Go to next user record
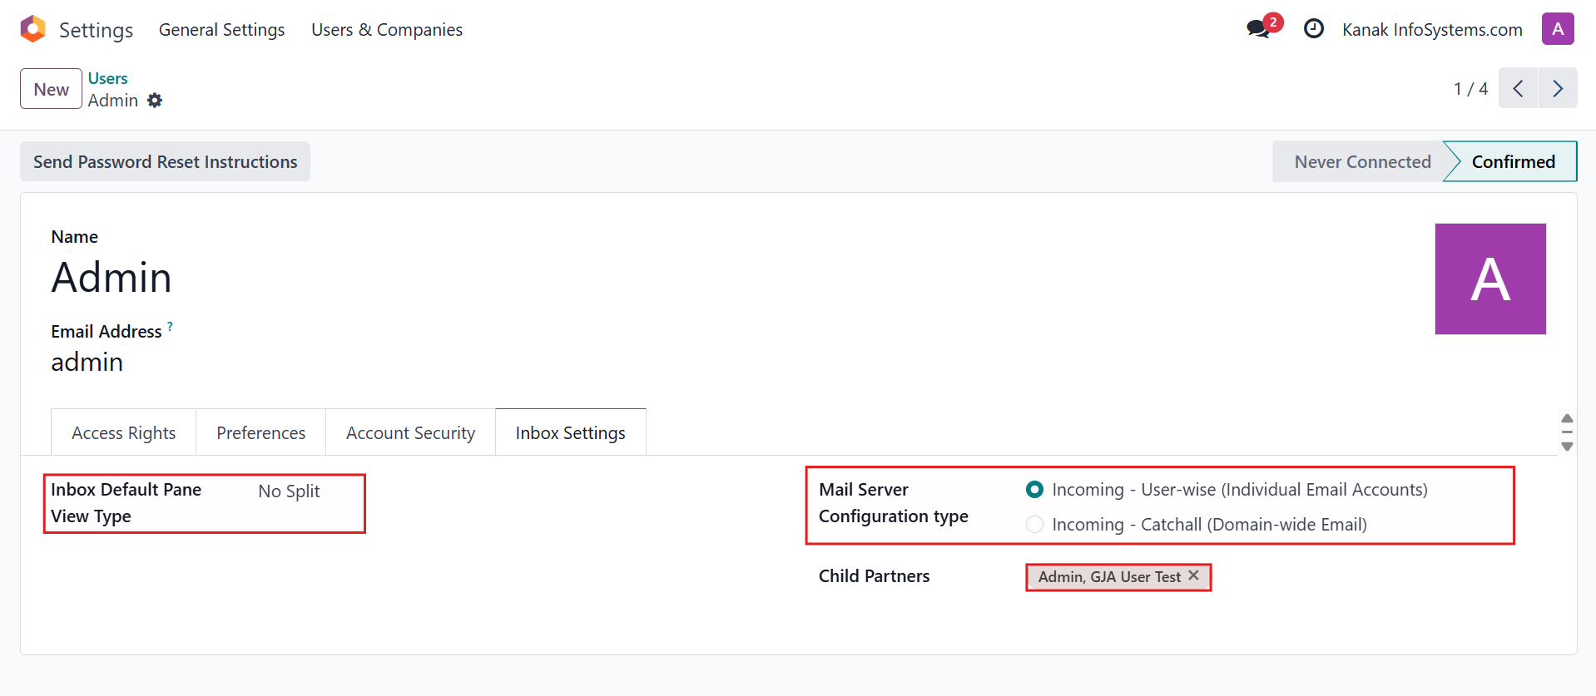The height and width of the screenshot is (696, 1596). [x=1558, y=88]
